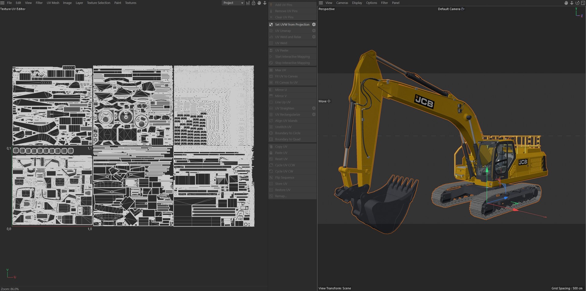
Task: Click the Move tool label in viewport
Action: click(322, 101)
